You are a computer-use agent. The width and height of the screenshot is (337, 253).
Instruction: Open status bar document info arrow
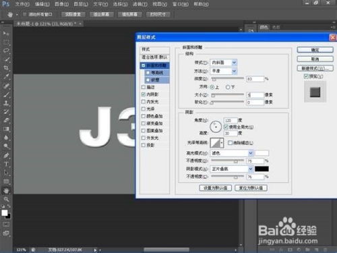(x=95, y=250)
